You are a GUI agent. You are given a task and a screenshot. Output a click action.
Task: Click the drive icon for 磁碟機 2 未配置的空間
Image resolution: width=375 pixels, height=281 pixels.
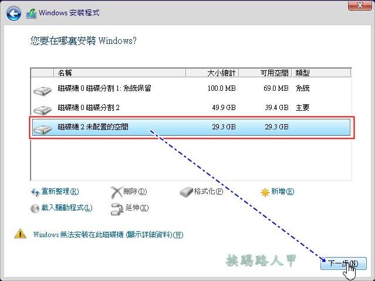point(42,129)
